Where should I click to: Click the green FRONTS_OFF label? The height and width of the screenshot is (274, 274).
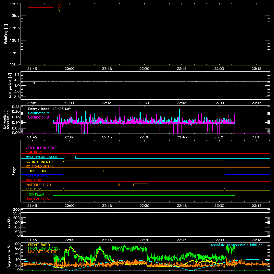(36, 194)
